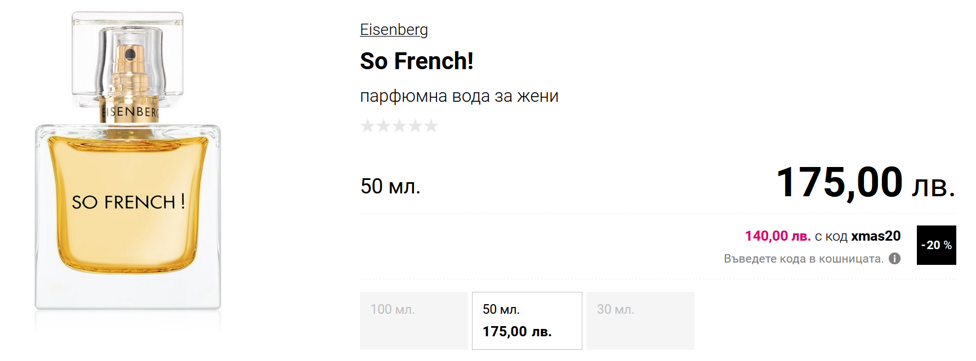Screen dimensions: 976x361
Task: Select the 100 мл. size option
Action: pyautogui.click(x=413, y=320)
